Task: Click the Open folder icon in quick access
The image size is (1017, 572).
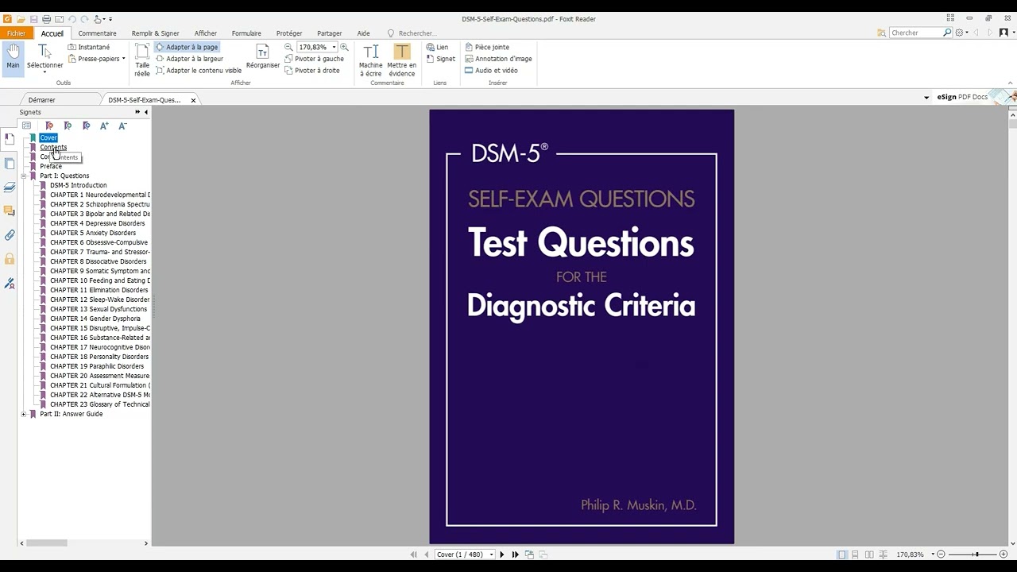Action: click(21, 19)
